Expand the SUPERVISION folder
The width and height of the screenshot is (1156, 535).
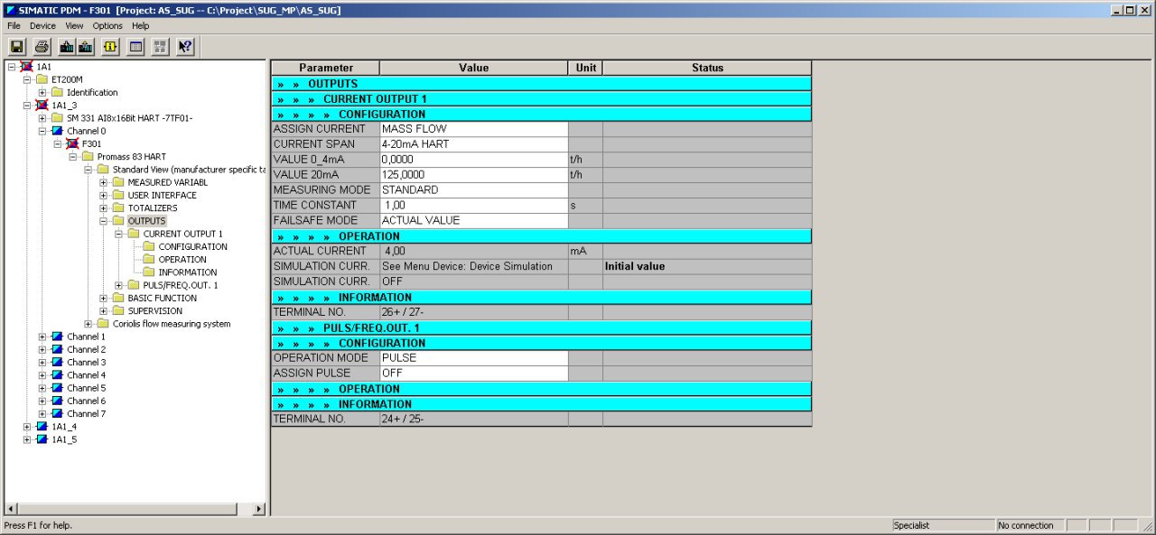coord(104,311)
